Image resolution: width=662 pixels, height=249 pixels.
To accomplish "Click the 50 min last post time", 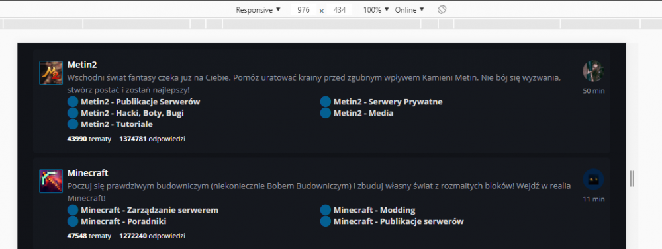I will (594, 91).
